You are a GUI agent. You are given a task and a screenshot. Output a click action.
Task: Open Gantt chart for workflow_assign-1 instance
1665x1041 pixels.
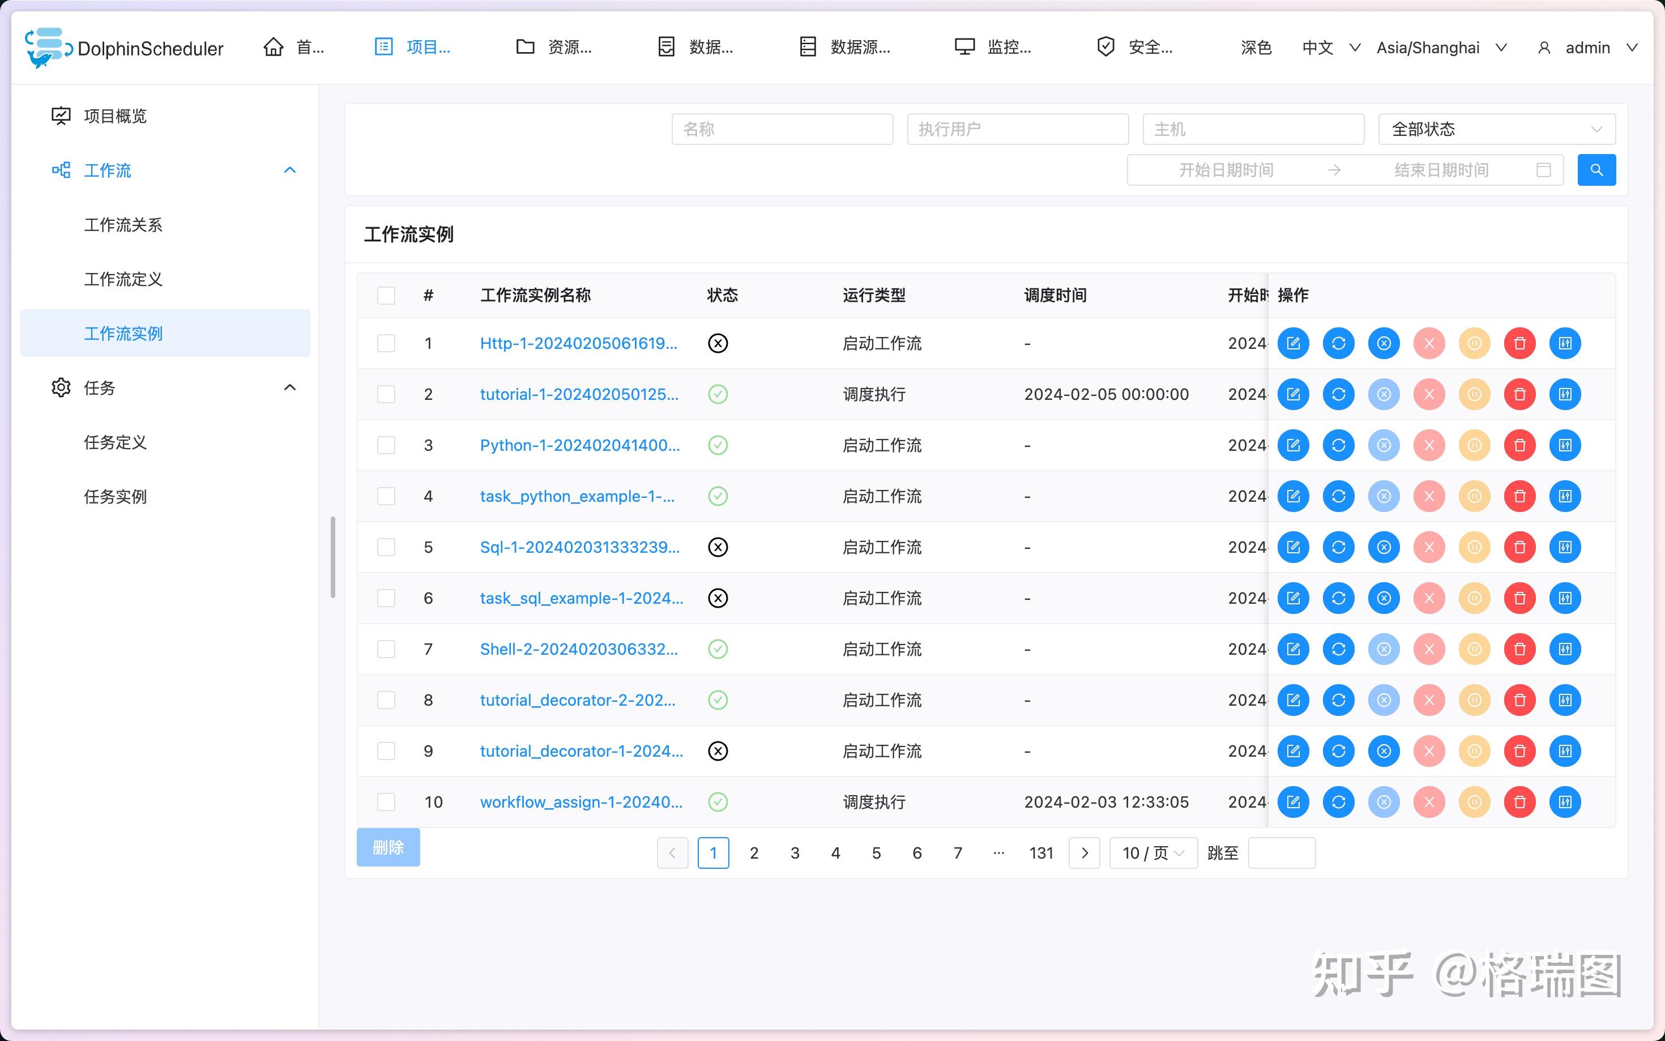(x=1566, y=801)
